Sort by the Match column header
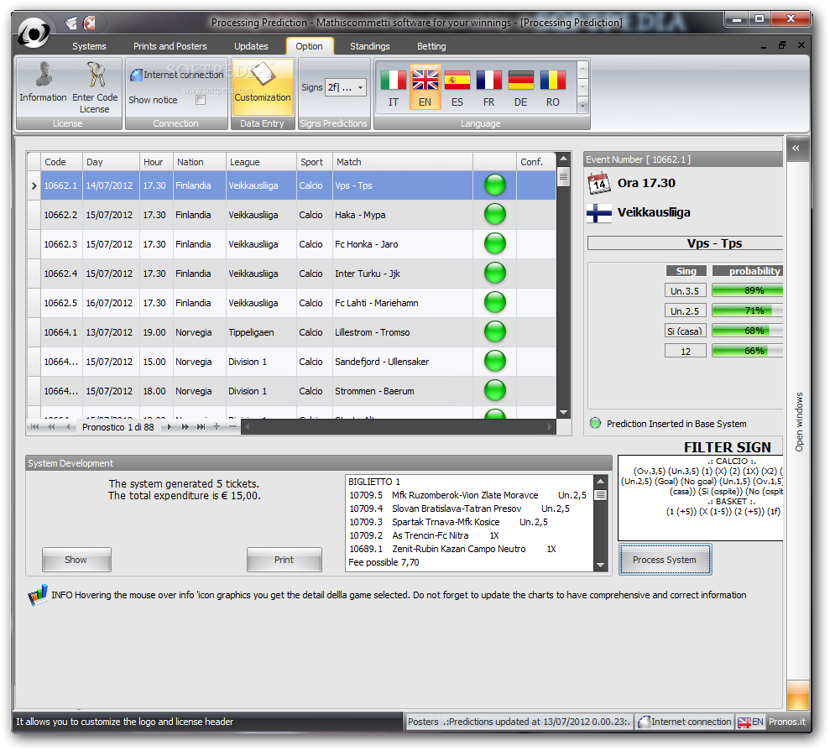Viewport: 830px width, 751px height. point(403,162)
